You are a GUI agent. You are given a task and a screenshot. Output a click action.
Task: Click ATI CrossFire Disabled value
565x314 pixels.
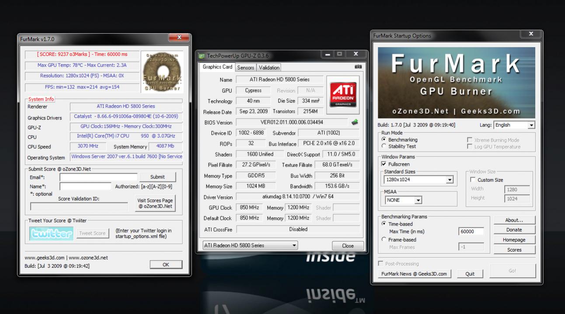pos(298,229)
